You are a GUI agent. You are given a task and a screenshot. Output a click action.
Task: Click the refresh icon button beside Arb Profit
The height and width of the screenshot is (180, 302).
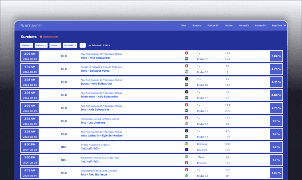click(83, 45)
